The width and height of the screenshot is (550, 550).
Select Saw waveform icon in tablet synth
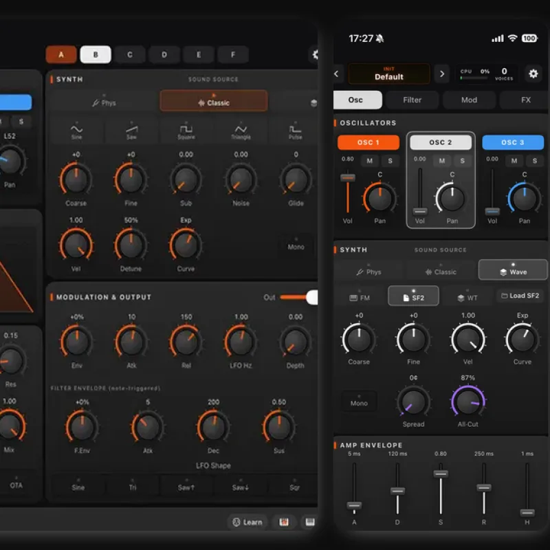131,131
